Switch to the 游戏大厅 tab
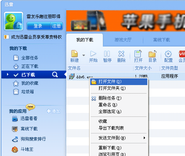Viewport: 185px width, 156px height. click(x=123, y=40)
